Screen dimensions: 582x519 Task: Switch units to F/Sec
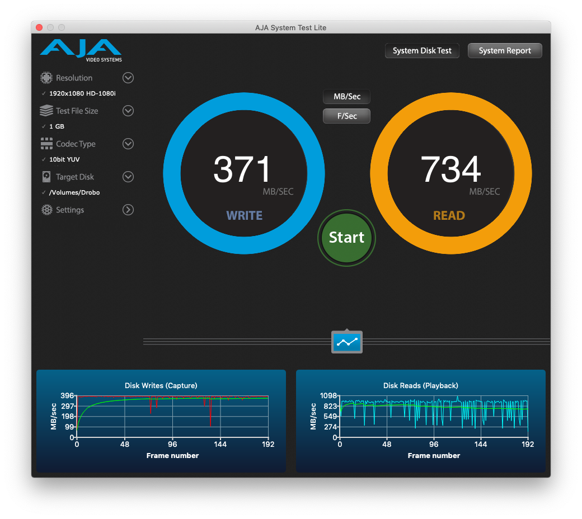346,116
